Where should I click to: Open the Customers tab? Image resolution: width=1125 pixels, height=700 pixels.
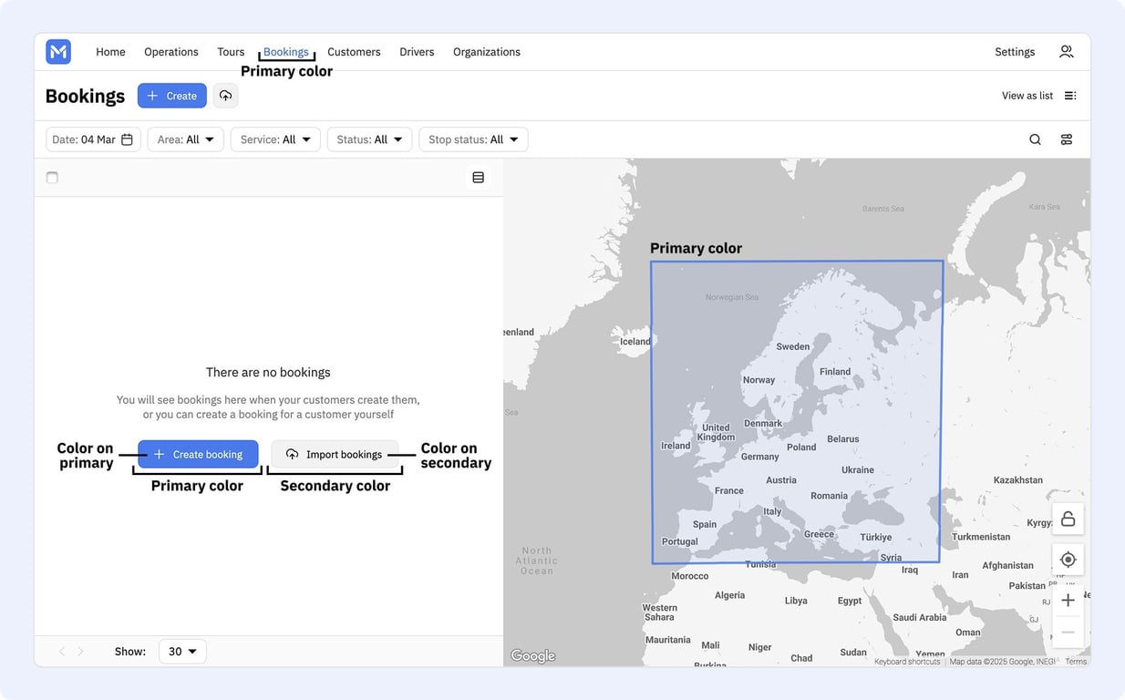354,52
